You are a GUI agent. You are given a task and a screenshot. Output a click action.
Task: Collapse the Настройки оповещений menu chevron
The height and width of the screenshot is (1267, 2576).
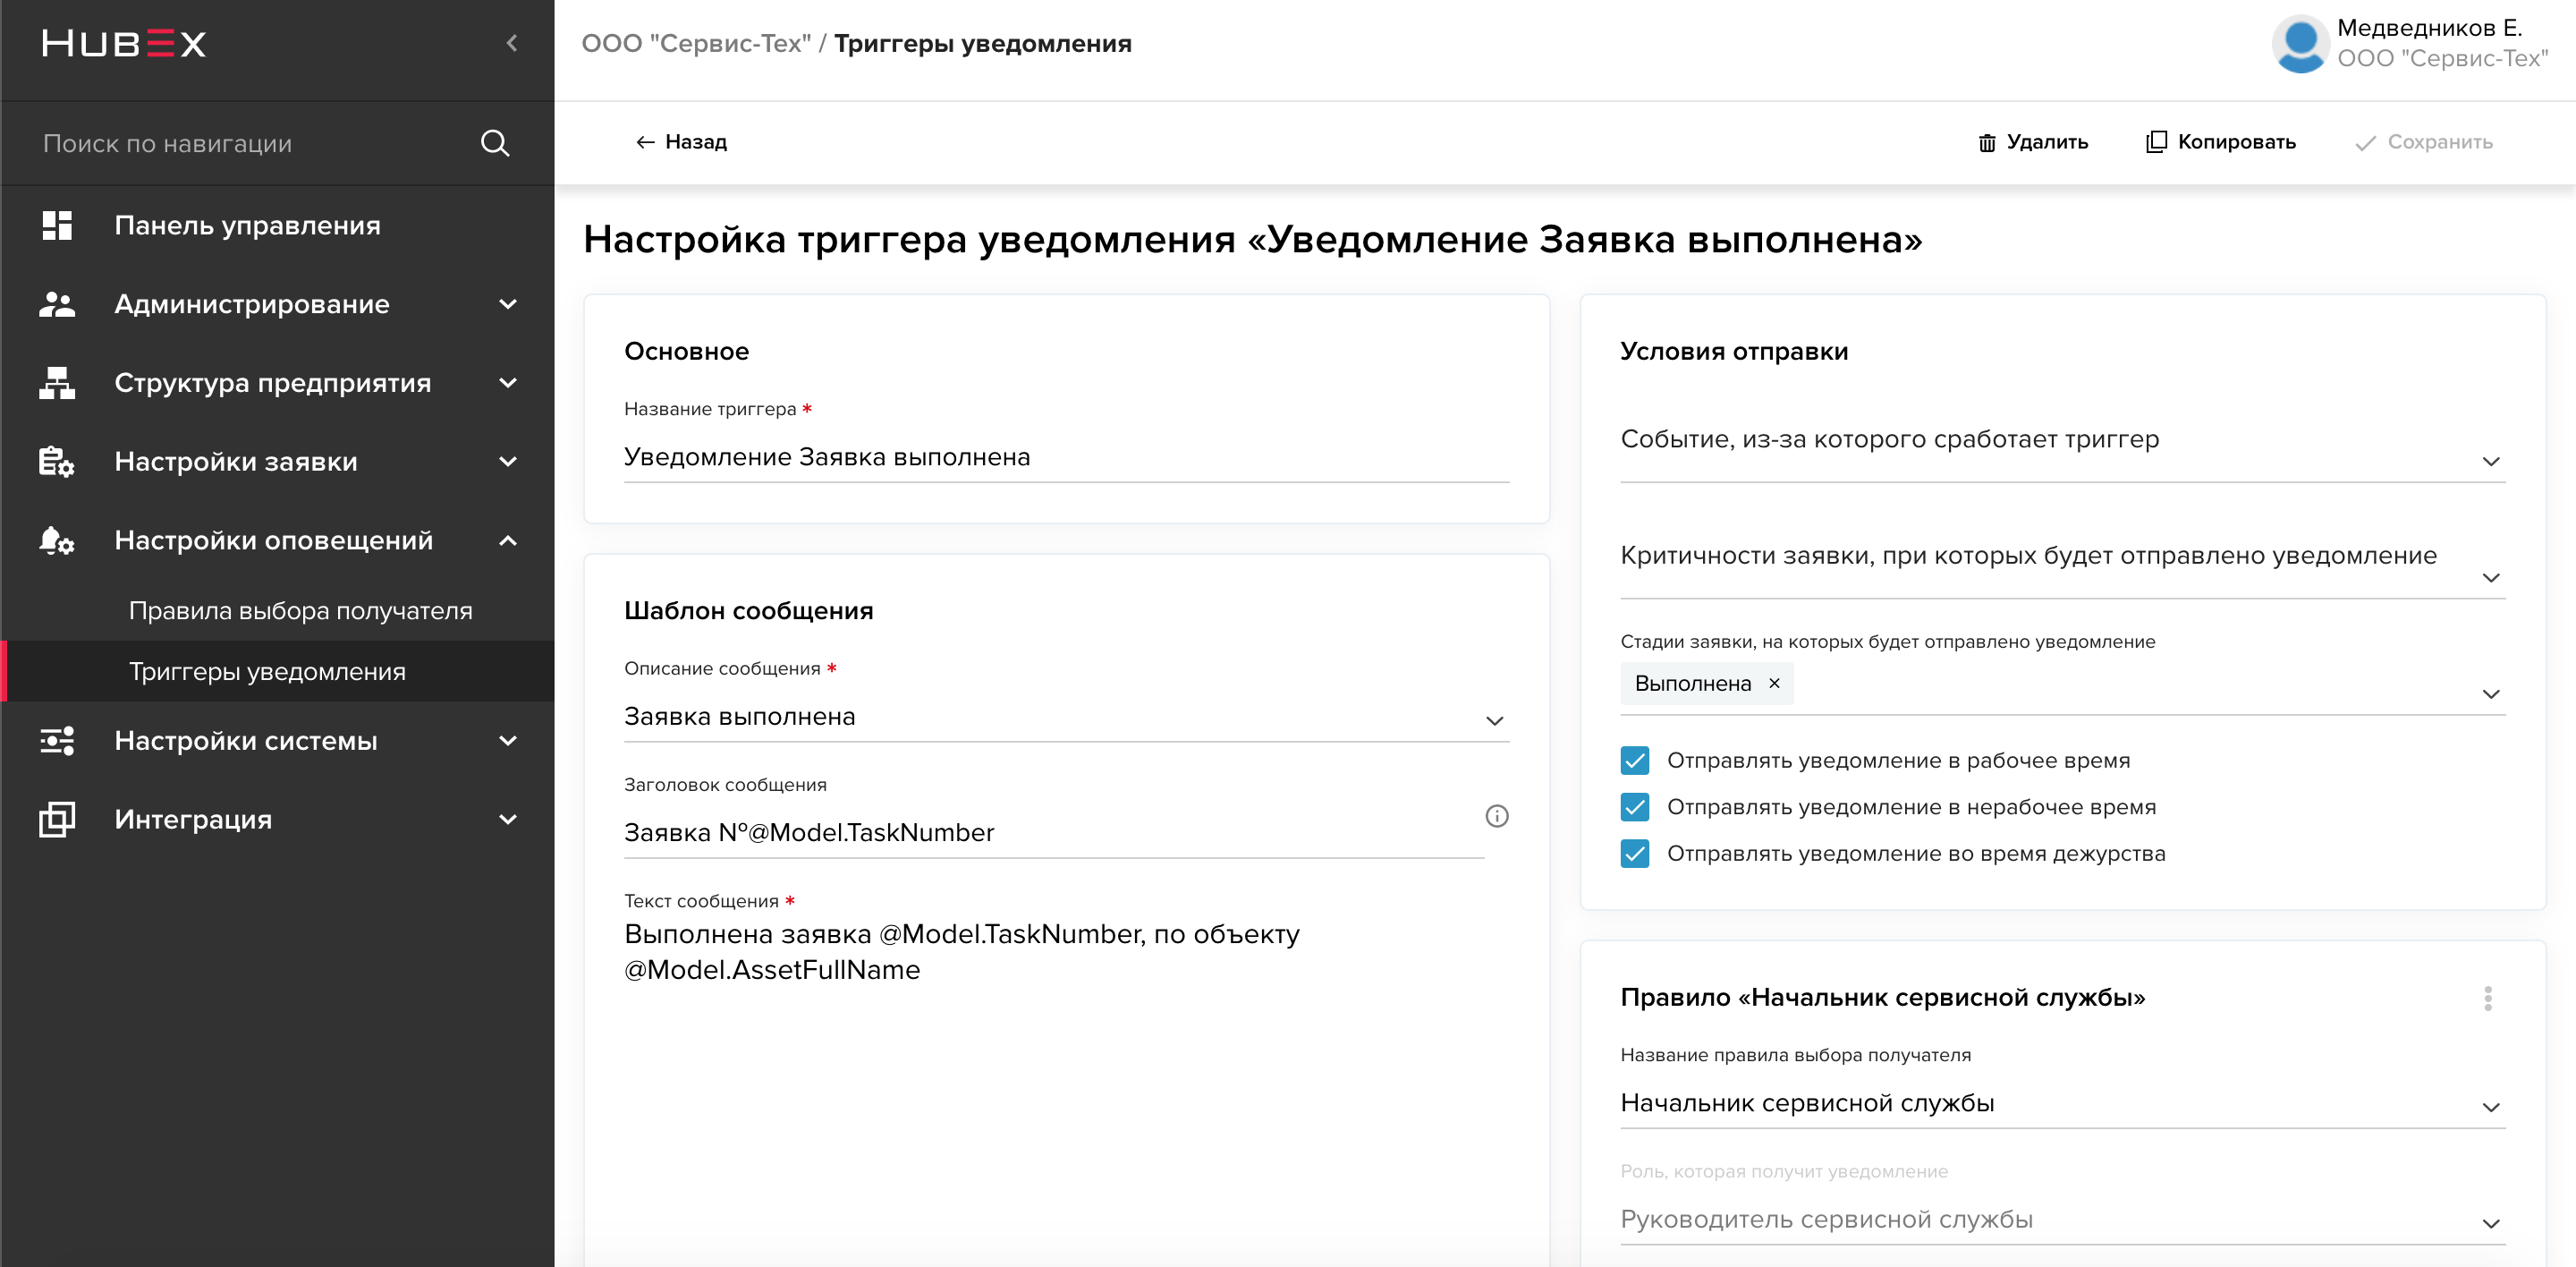coord(508,540)
